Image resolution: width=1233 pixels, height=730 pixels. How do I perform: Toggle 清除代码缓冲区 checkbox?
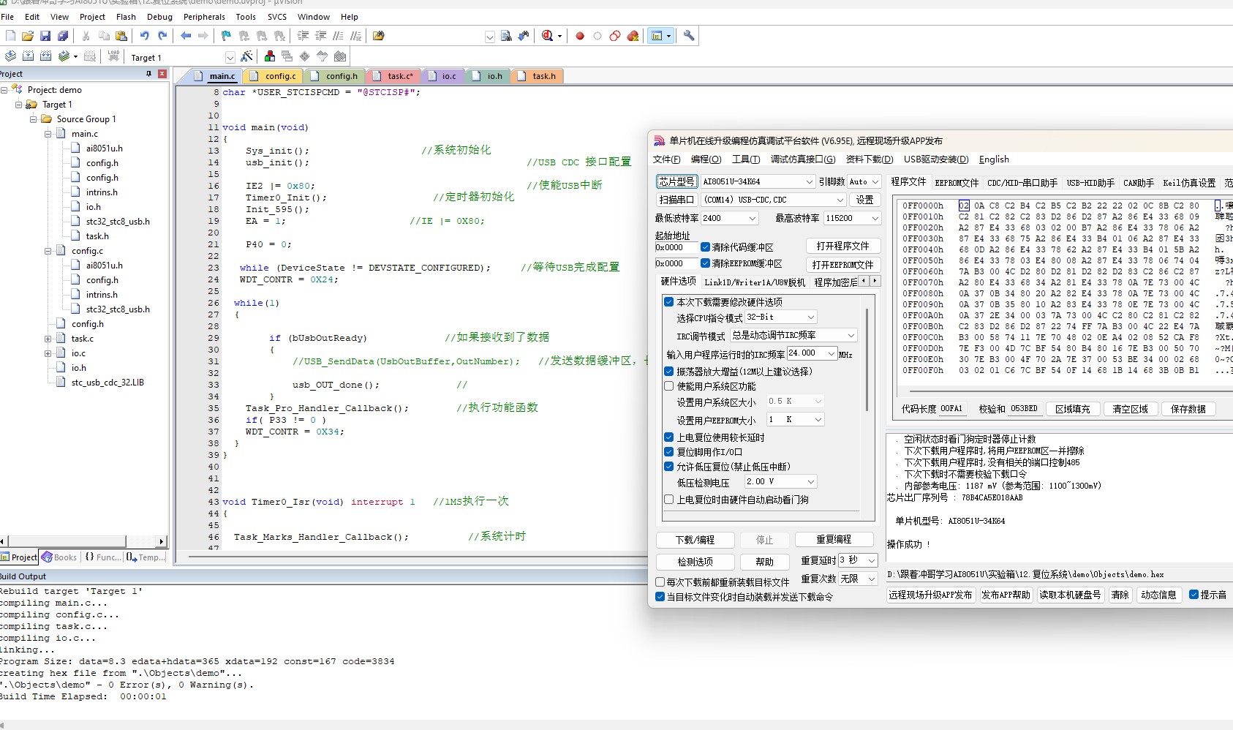706,247
